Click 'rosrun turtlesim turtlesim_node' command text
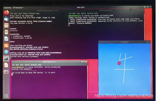Viewport: 156px width, 101px height. 99,15
